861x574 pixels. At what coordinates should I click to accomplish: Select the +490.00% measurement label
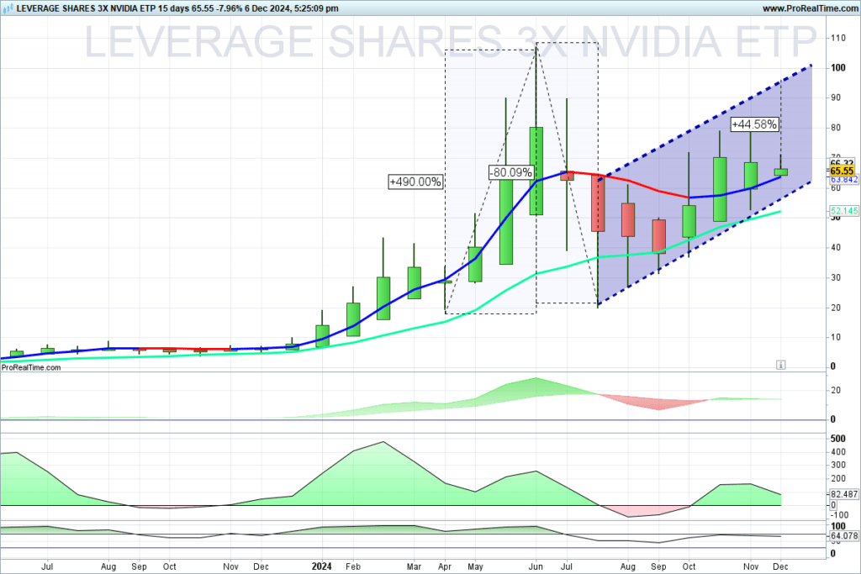415,182
